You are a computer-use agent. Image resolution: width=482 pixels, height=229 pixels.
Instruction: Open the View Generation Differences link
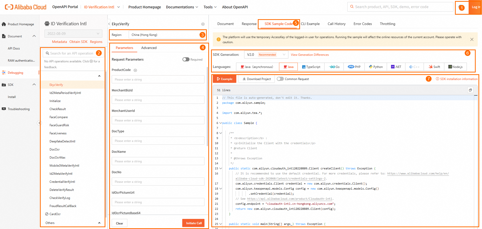[310, 55]
